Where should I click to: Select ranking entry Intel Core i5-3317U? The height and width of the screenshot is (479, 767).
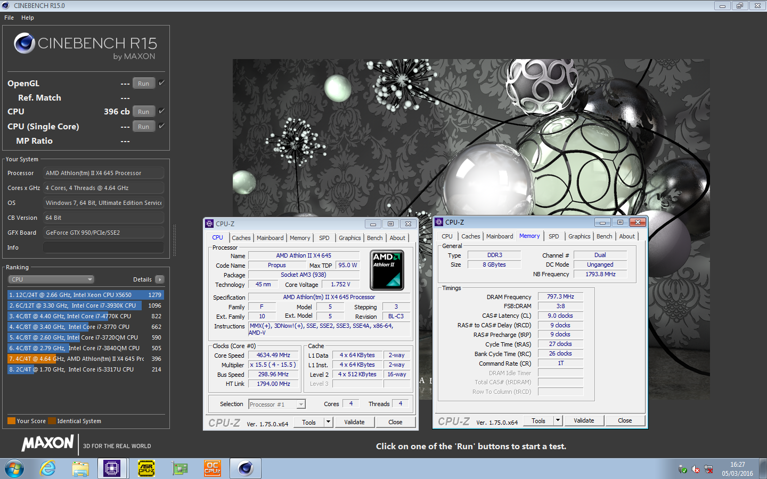pos(85,369)
